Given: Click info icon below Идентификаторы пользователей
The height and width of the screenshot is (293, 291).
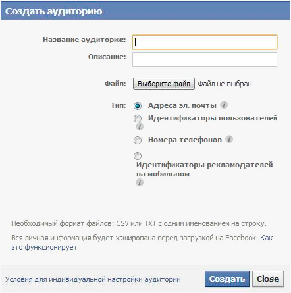Looking at the screenshot, I should click(140, 126).
